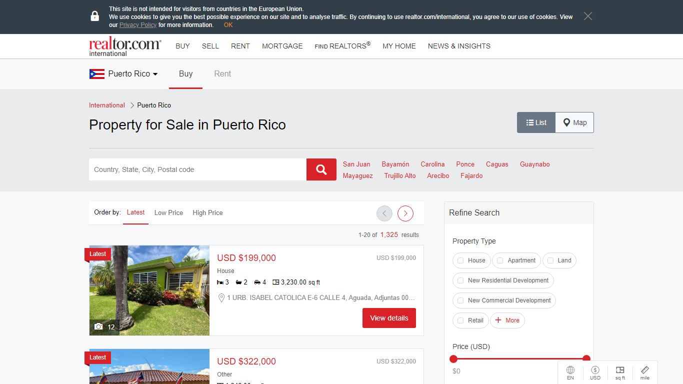This screenshot has width=683, height=384.
Task: Open Mayaguez listings link
Action: pyautogui.click(x=358, y=176)
